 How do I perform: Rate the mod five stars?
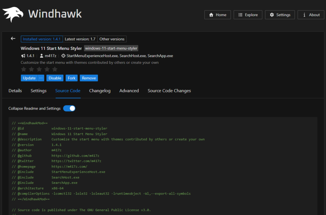click(55, 69)
